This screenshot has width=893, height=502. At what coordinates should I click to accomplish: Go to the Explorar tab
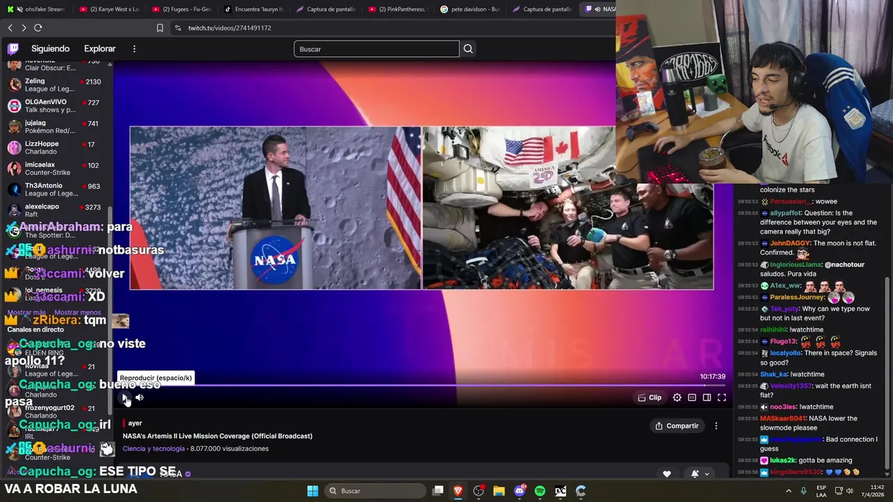[x=100, y=49]
